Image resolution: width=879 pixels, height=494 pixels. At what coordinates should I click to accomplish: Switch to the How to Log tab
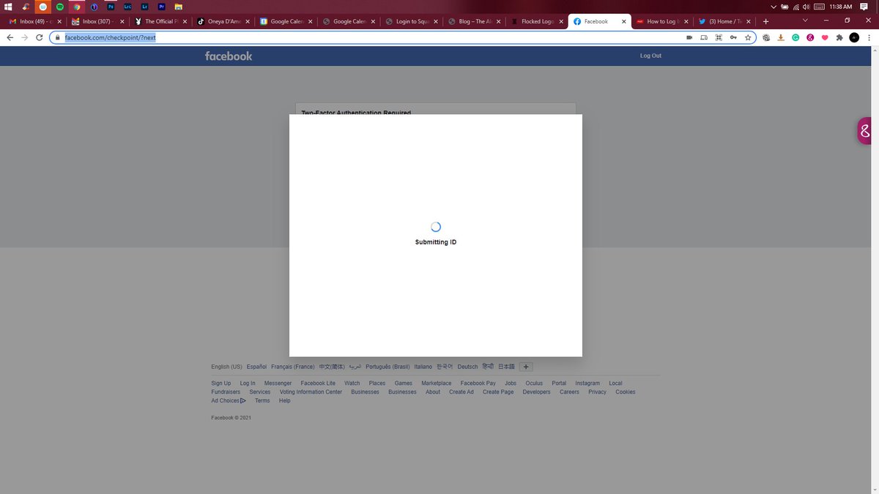[x=662, y=21]
